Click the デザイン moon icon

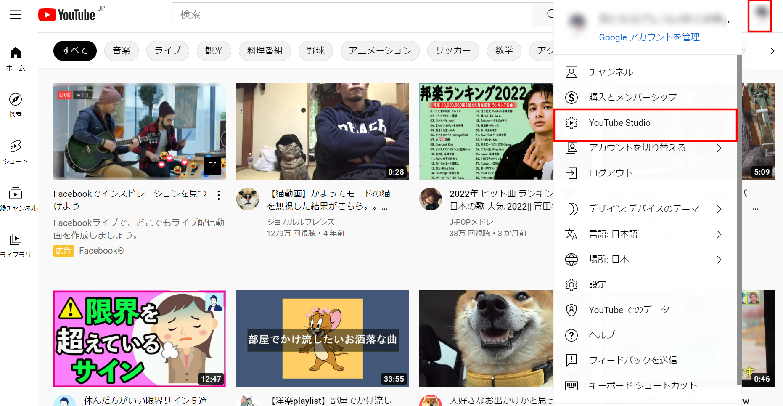pyautogui.click(x=572, y=209)
